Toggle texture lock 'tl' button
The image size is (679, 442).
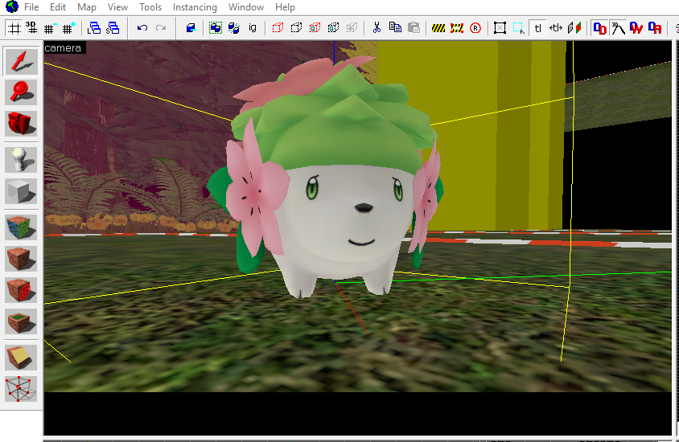537,28
